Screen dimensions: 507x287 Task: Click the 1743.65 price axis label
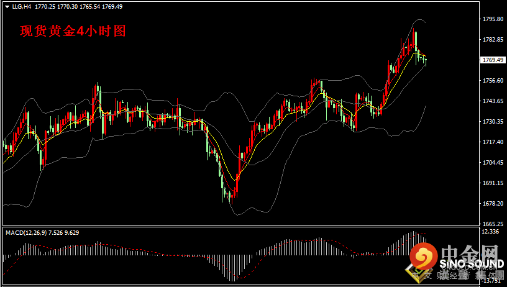[493, 101]
